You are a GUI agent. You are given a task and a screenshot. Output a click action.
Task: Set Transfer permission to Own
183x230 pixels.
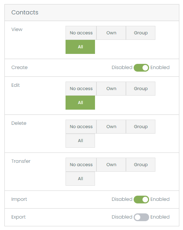[111, 165]
